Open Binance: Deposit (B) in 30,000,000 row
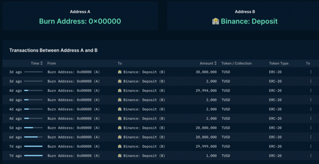 [x=144, y=72]
